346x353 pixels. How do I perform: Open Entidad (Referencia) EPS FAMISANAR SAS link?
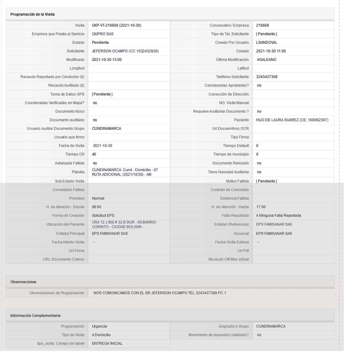[x=274, y=224]
